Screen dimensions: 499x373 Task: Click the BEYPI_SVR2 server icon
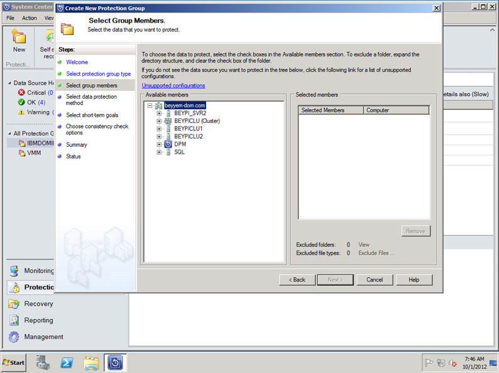168,113
